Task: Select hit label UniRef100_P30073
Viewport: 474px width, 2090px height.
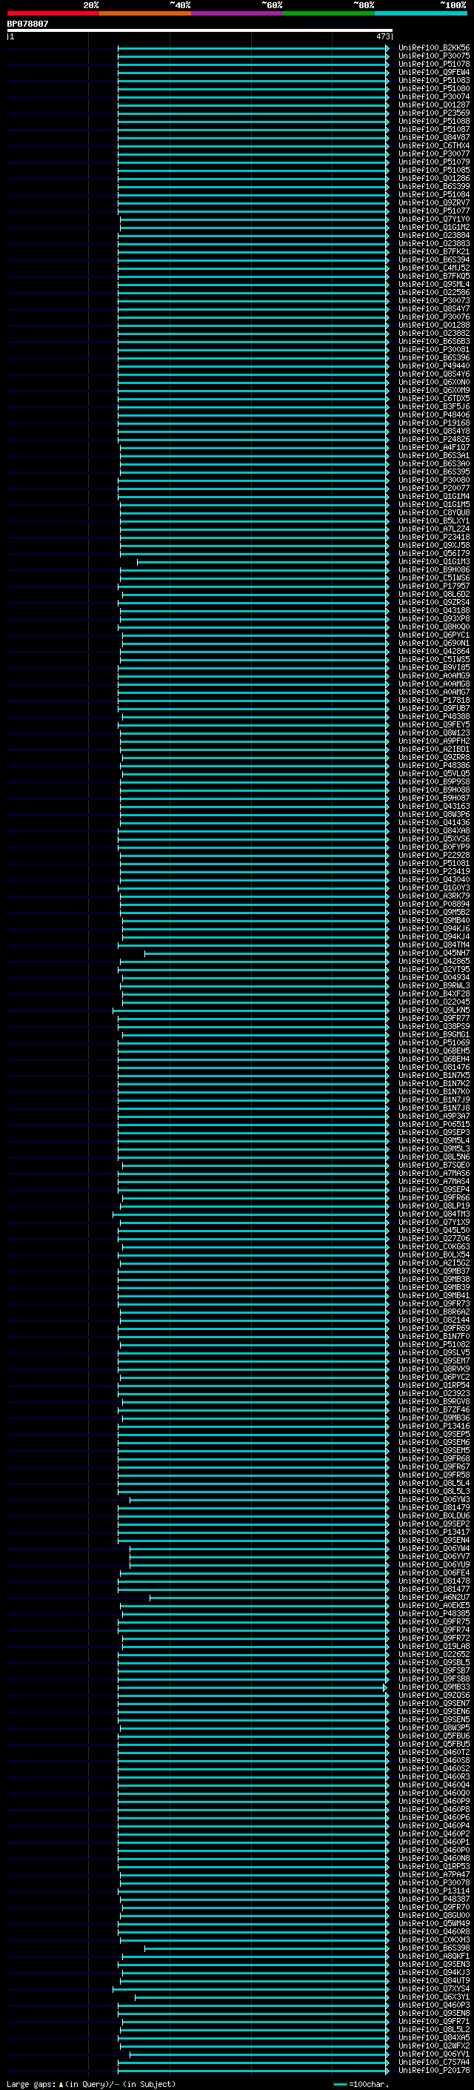Action: pos(433,300)
